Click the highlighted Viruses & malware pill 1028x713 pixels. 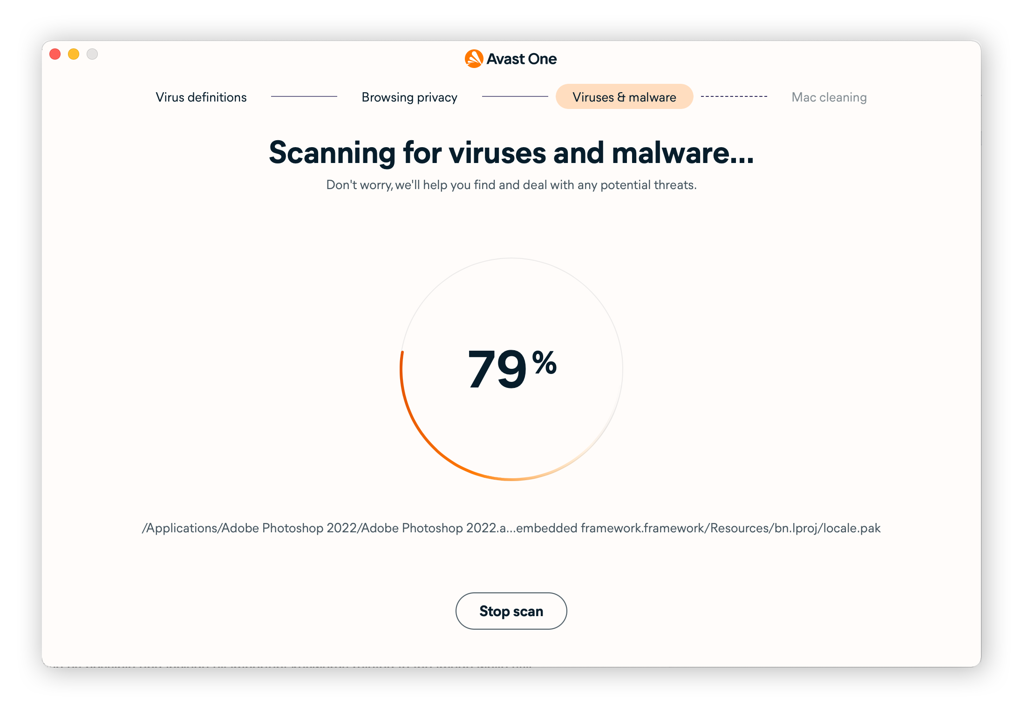tap(624, 97)
